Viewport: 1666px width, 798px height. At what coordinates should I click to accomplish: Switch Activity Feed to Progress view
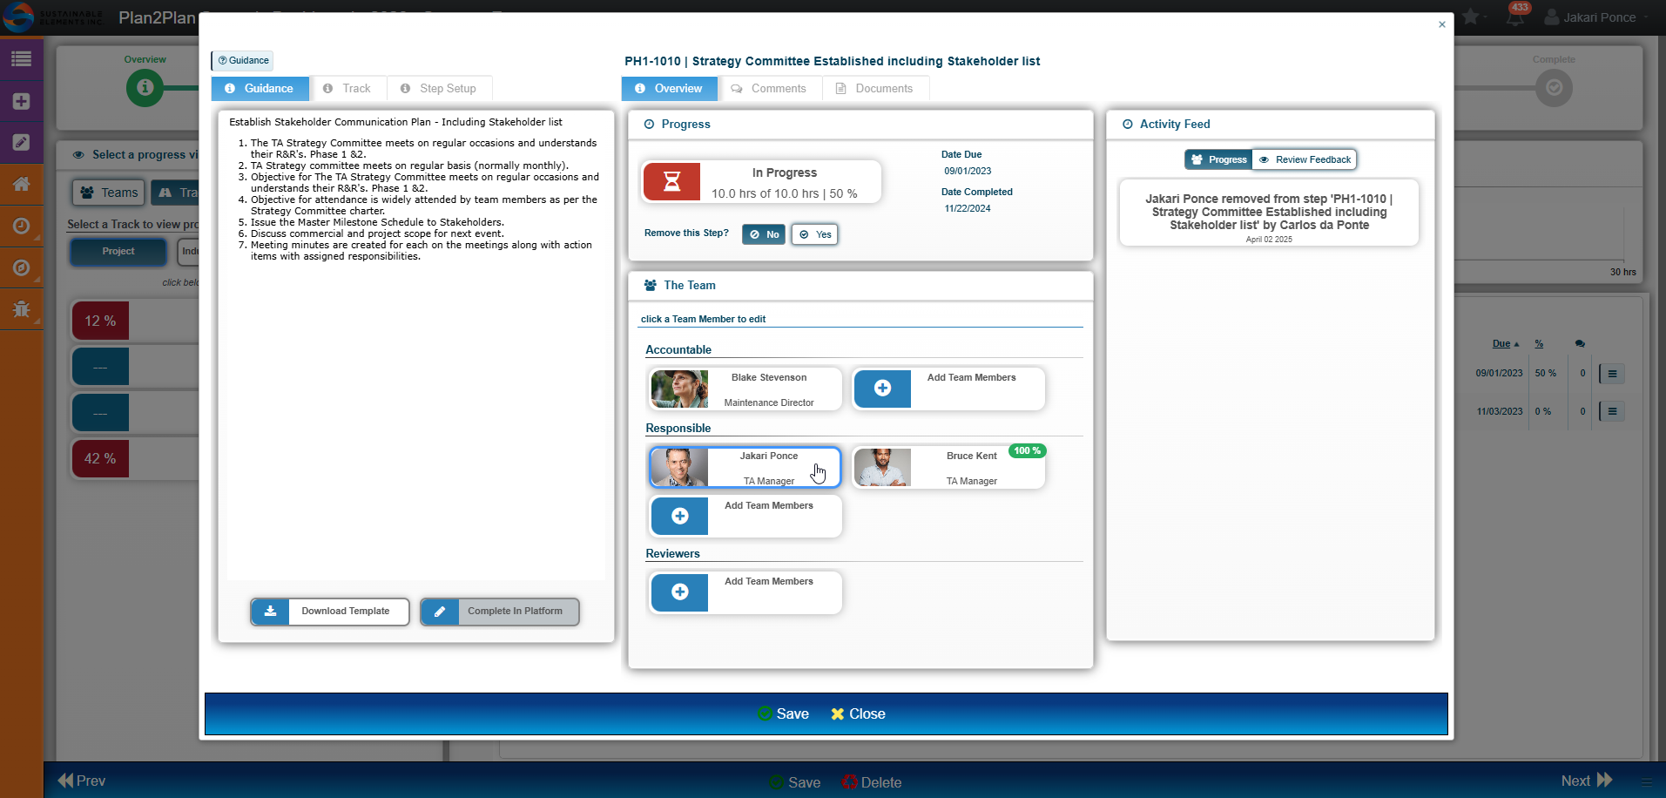tap(1218, 159)
